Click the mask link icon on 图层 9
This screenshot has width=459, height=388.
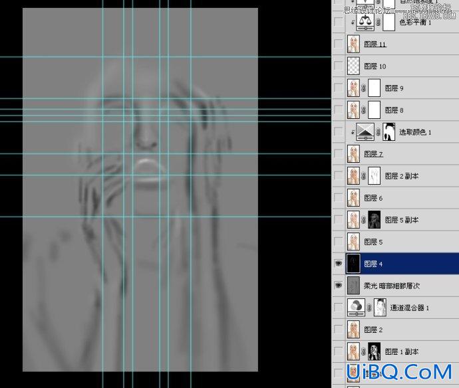pyautogui.click(x=364, y=88)
